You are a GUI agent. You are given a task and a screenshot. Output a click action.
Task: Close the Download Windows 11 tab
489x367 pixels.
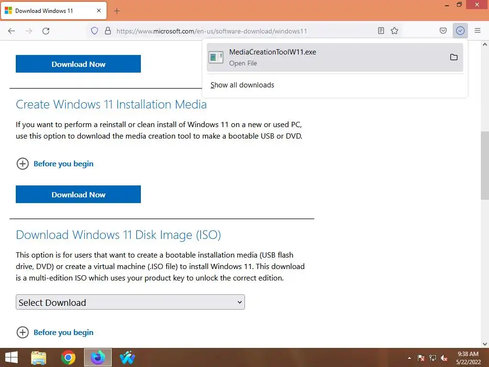(x=99, y=11)
